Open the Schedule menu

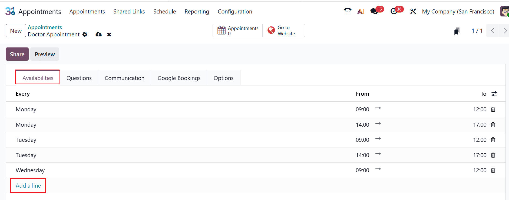click(x=165, y=12)
